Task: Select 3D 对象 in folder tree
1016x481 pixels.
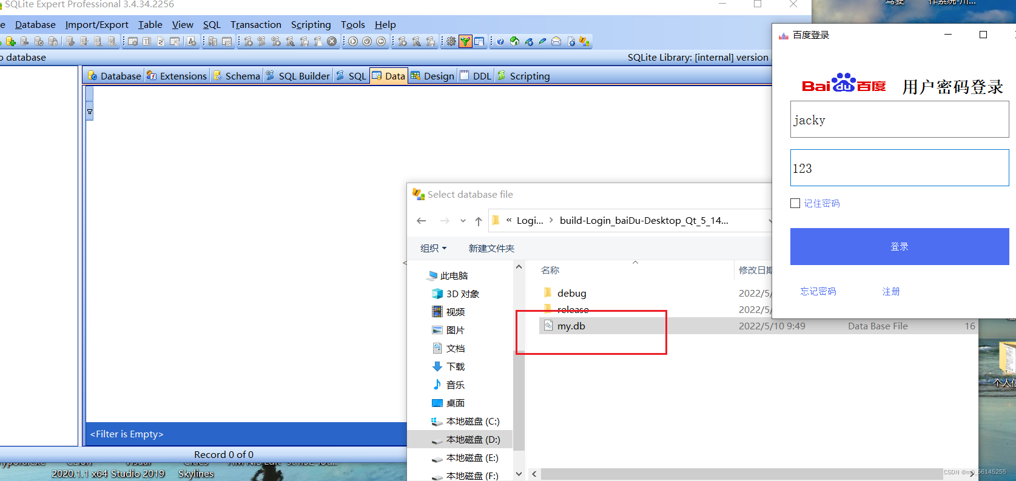Action: click(456, 294)
